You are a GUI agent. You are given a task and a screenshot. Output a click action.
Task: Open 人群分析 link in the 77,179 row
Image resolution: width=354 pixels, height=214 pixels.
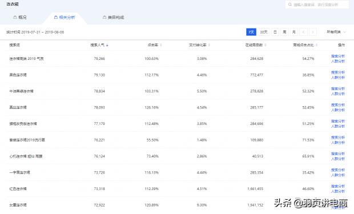[338, 126]
